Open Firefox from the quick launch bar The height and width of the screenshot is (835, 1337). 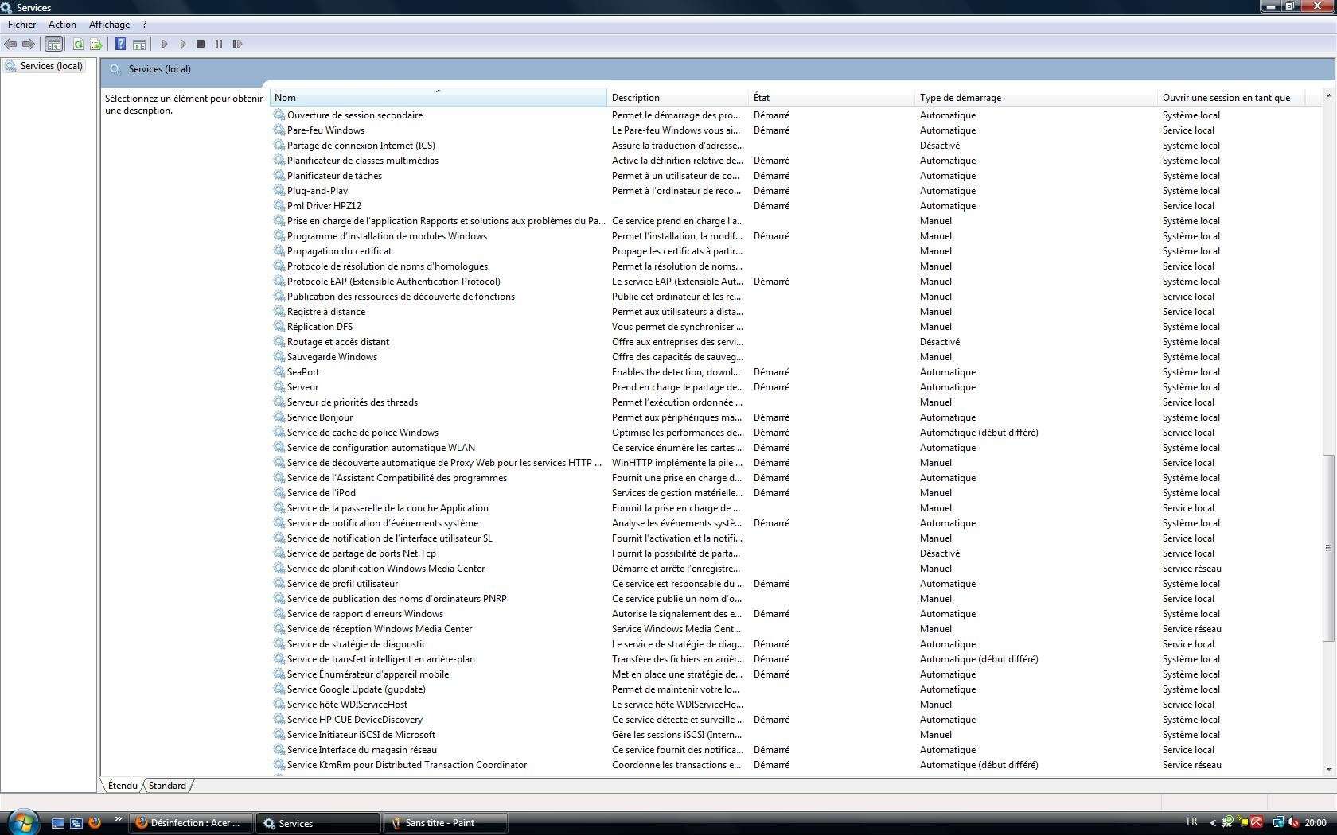(94, 823)
